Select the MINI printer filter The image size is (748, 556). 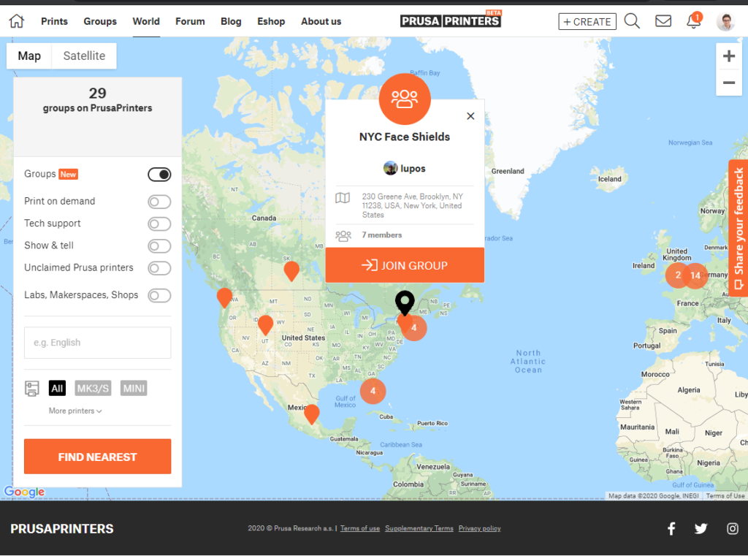tap(134, 389)
